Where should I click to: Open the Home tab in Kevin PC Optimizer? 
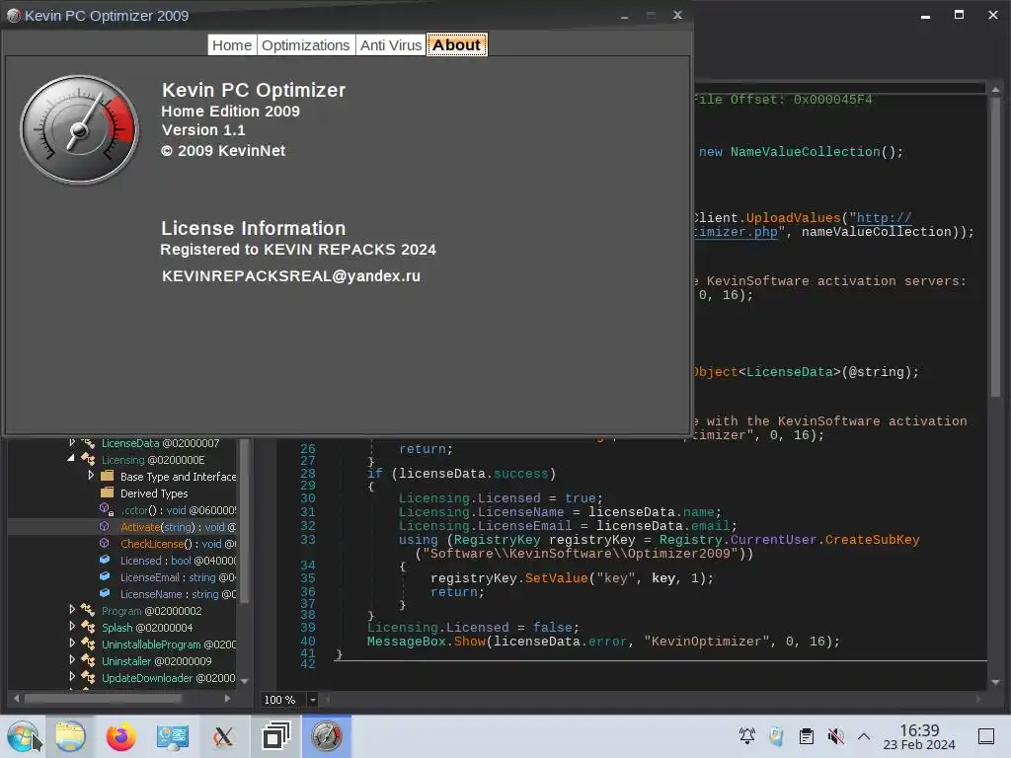pyautogui.click(x=232, y=45)
